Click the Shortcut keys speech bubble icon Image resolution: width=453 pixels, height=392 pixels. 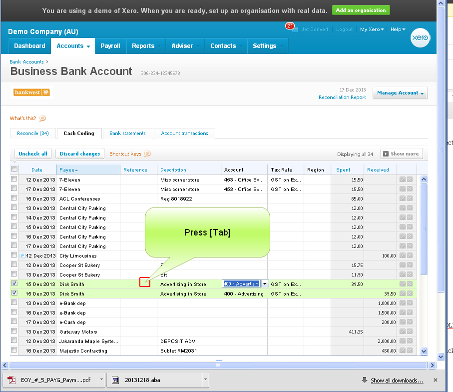pyautogui.click(x=147, y=154)
